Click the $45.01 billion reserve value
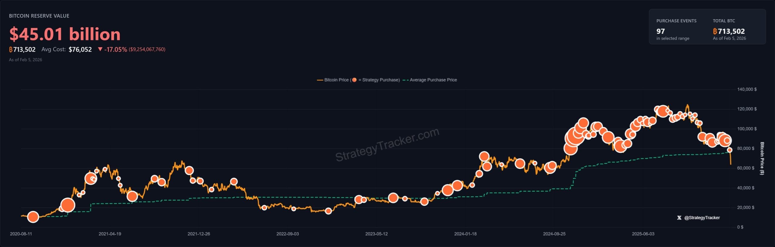 [65, 34]
